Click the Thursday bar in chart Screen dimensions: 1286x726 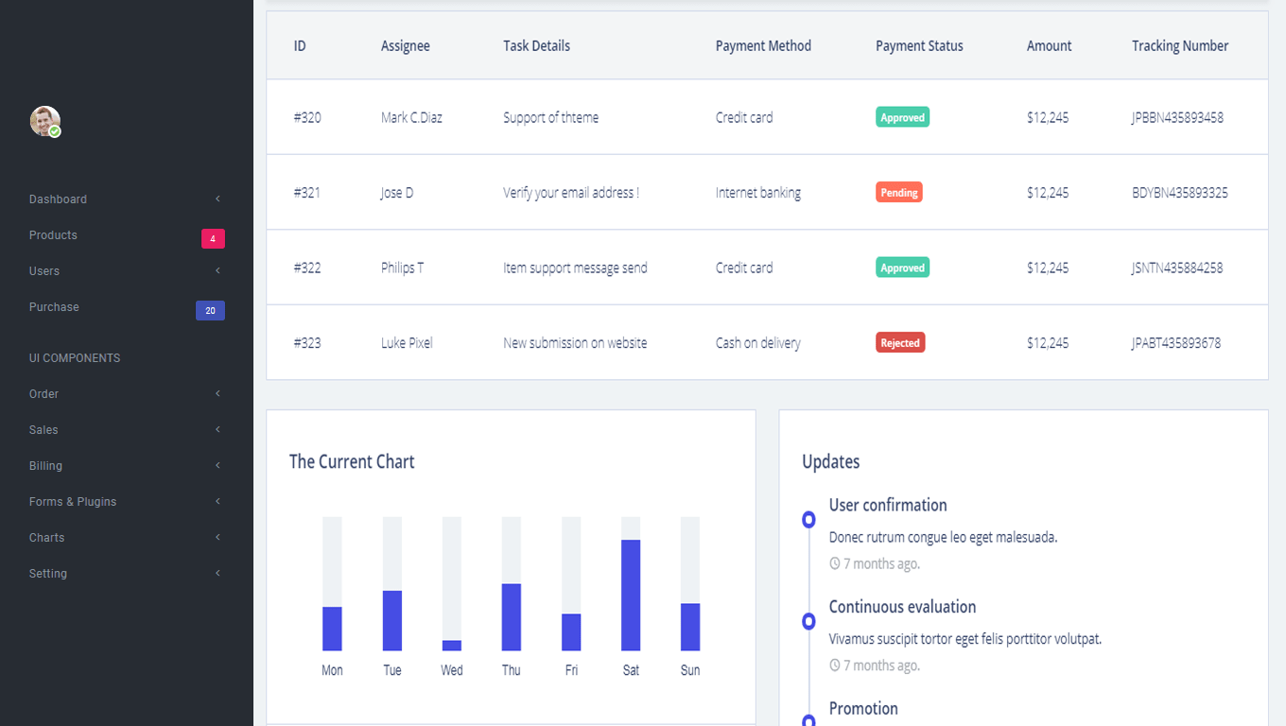pyautogui.click(x=512, y=617)
